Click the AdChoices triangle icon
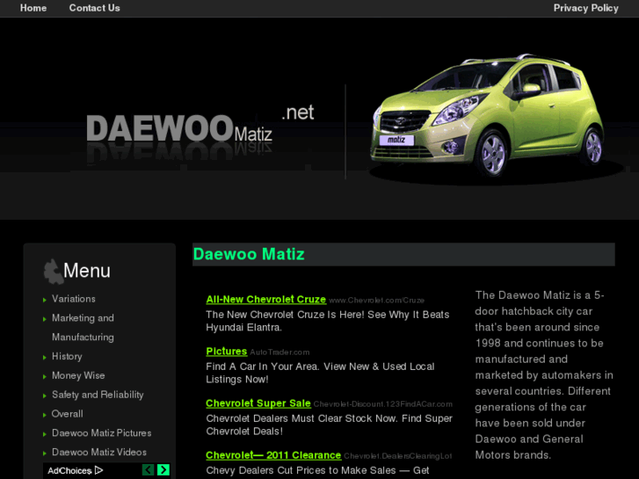This screenshot has width=639, height=479. 98,470
